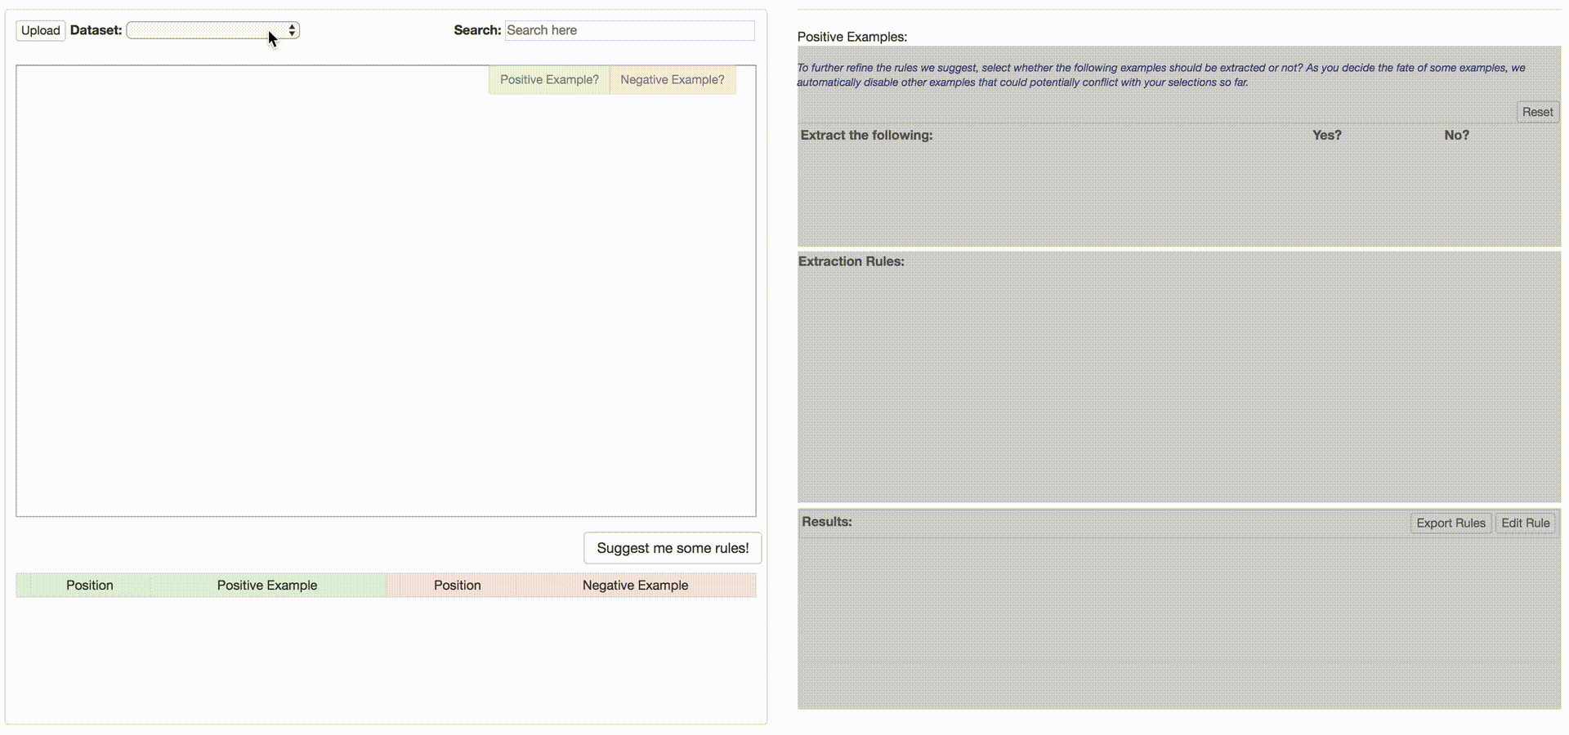The image size is (1569, 735).
Task: Click the Results: label
Action: pyautogui.click(x=827, y=522)
